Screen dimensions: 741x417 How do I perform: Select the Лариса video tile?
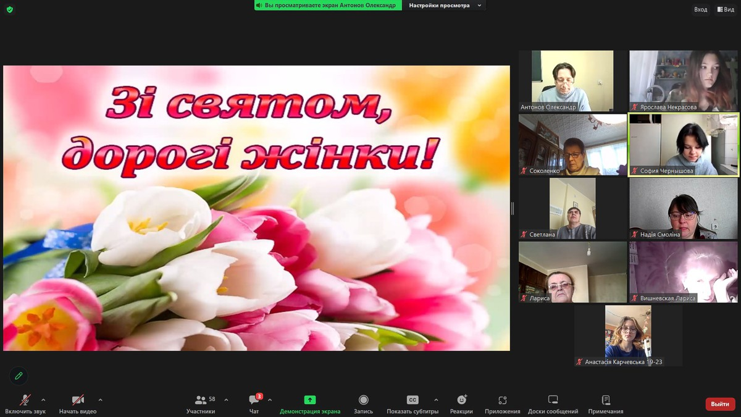572,272
